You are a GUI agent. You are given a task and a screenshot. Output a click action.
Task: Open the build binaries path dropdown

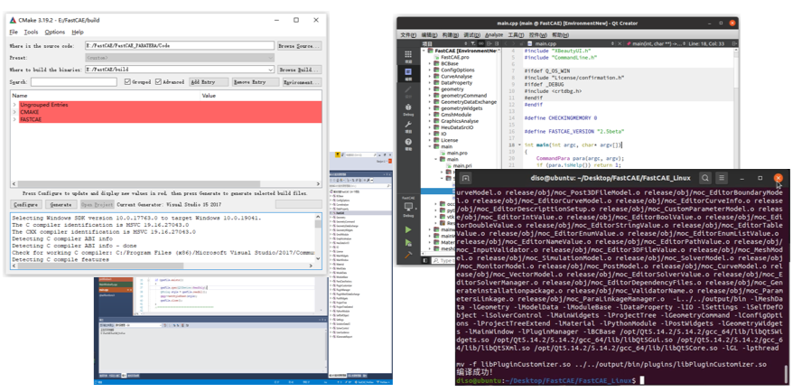(x=271, y=70)
